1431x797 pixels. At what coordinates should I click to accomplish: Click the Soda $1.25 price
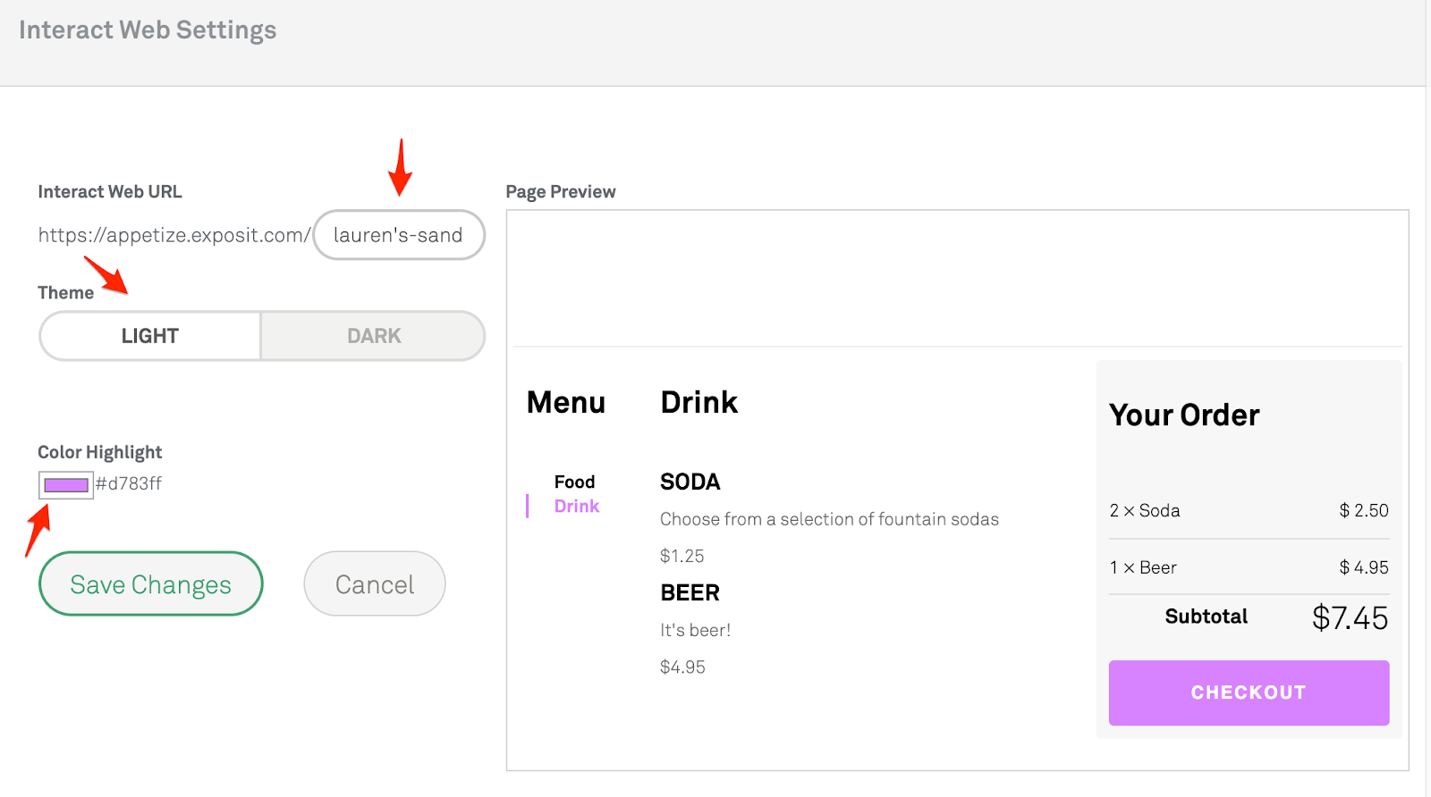click(682, 556)
